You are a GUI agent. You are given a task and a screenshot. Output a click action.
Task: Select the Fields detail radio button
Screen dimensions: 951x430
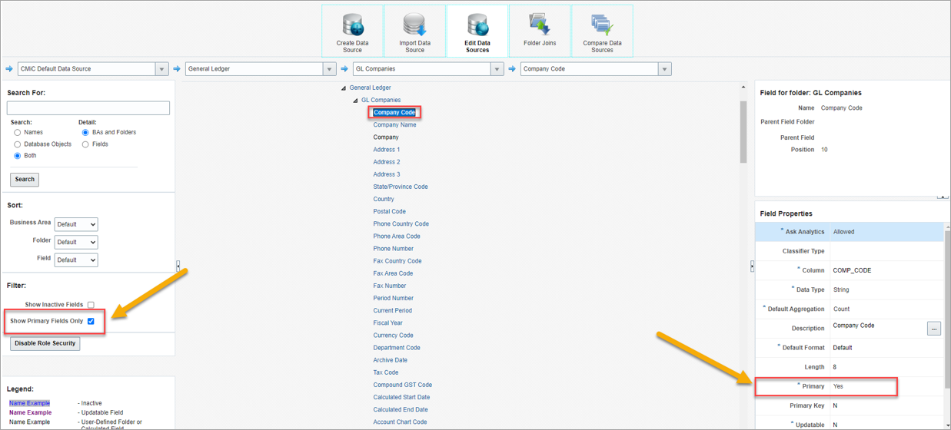tap(85, 144)
